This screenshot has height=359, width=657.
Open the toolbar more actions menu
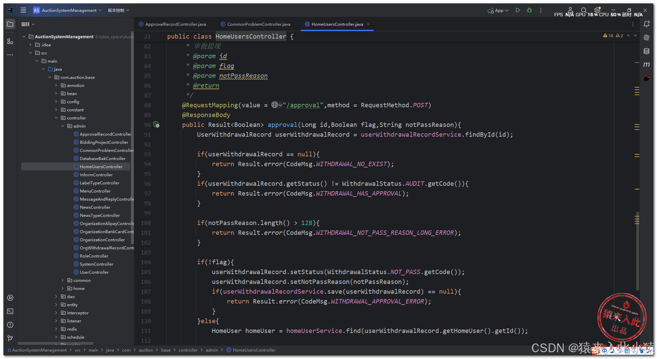541,10
